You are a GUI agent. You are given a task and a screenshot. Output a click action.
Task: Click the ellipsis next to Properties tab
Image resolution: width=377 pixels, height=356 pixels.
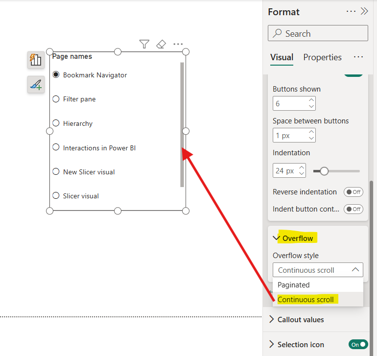pyautogui.click(x=358, y=57)
